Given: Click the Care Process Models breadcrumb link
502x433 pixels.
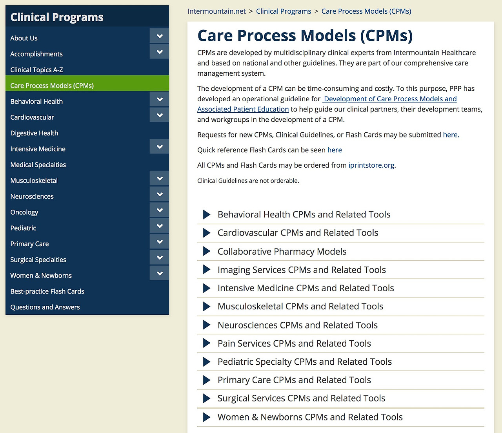Looking at the screenshot, I should 366,11.
